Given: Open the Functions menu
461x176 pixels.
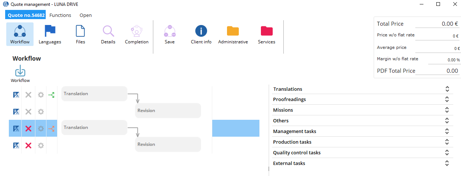Looking at the screenshot, I should tap(60, 15).
